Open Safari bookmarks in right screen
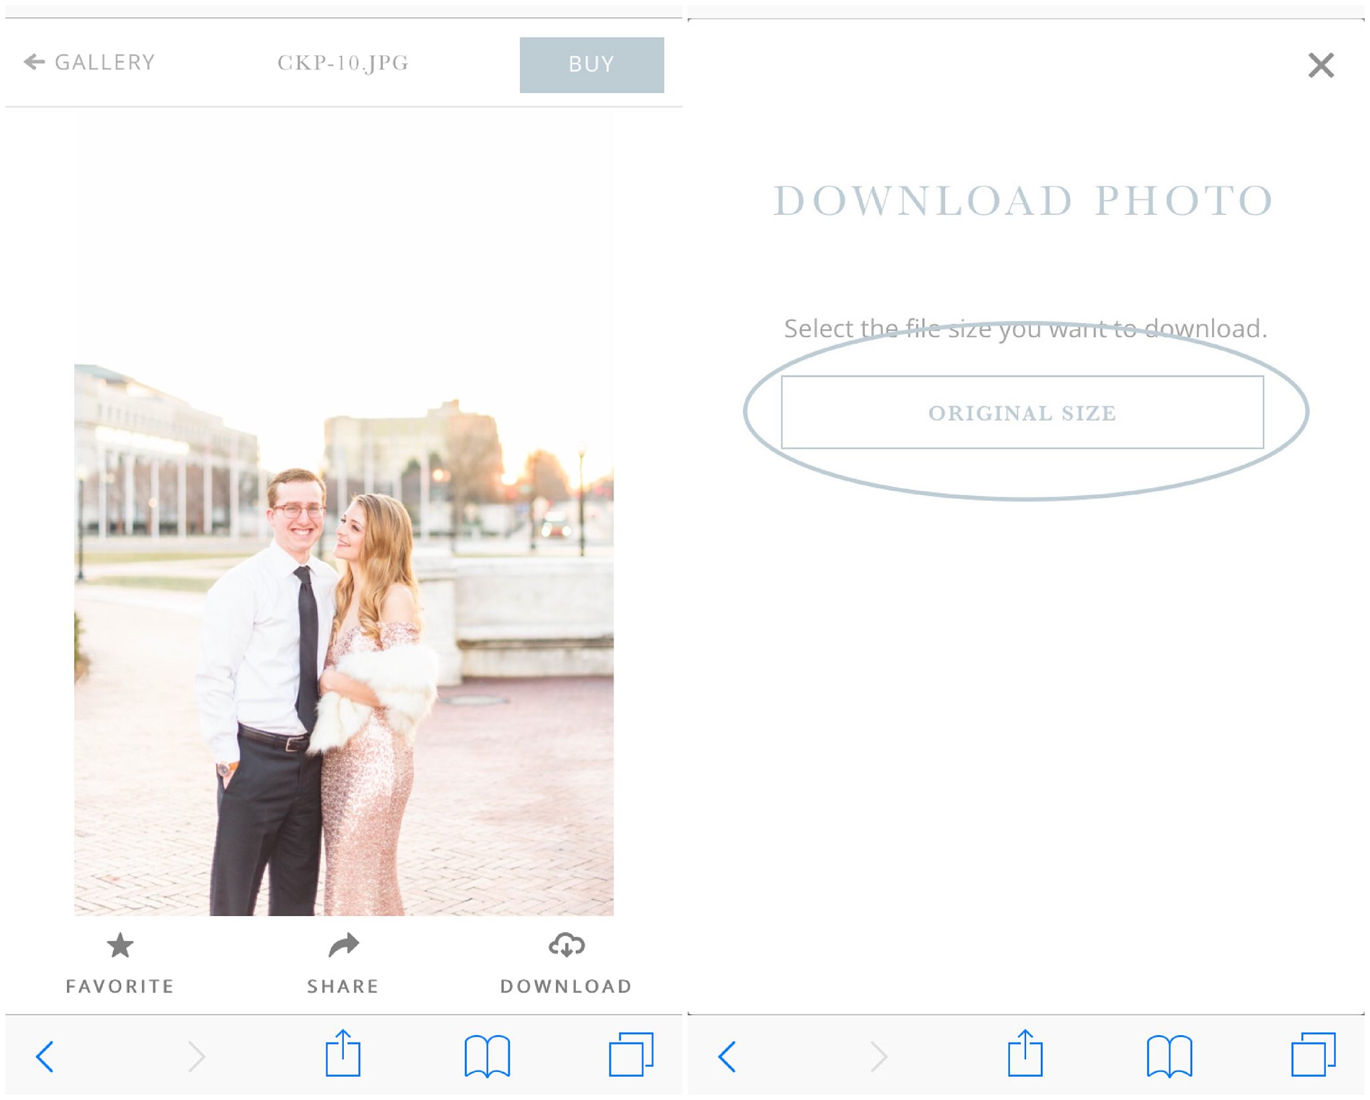The image size is (1370, 1100). pos(1169,1056)
